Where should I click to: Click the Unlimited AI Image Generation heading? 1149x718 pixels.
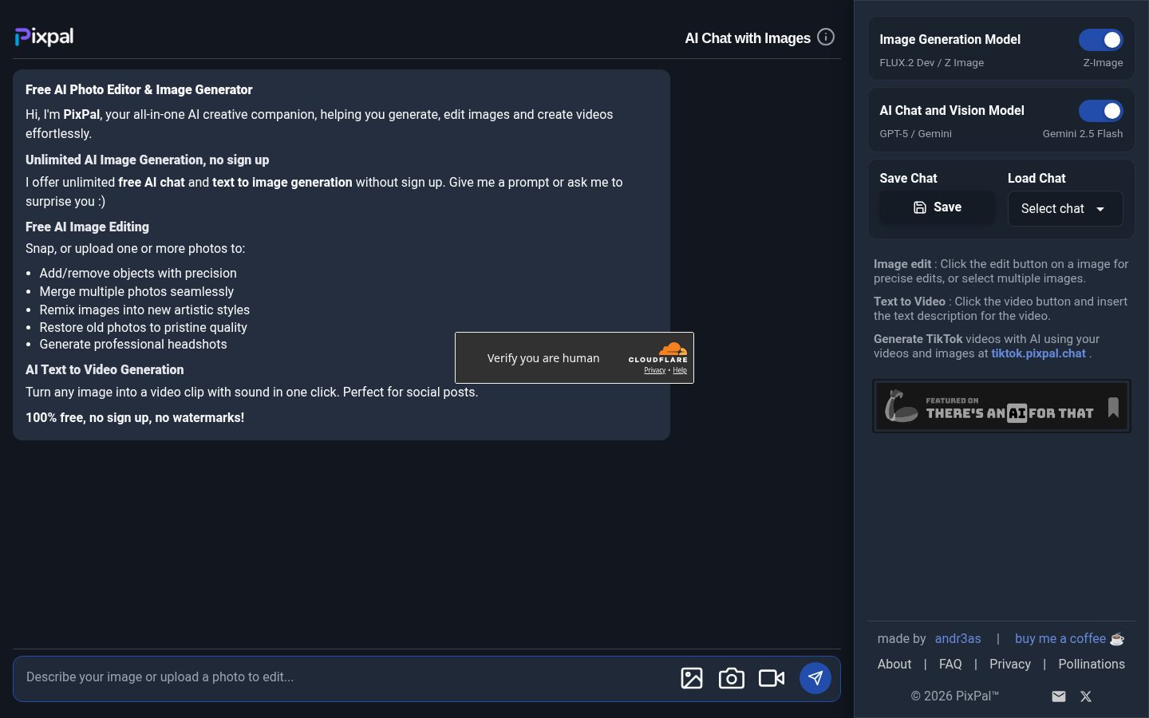click(148, 160)
